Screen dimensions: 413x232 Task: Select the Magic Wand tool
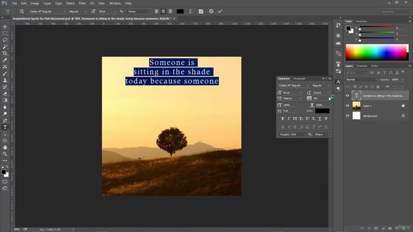coord(5,47)
